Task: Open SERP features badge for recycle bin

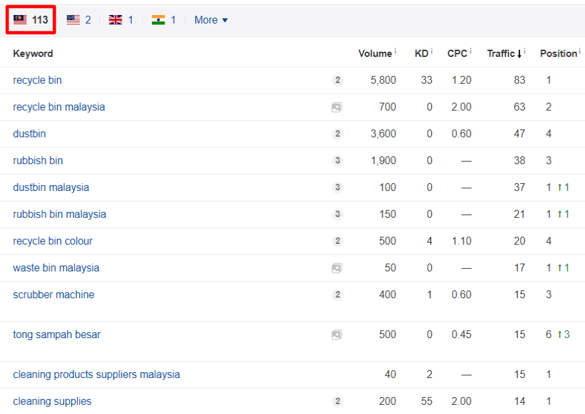Action: pyautogui.click(x=337, y=80)
